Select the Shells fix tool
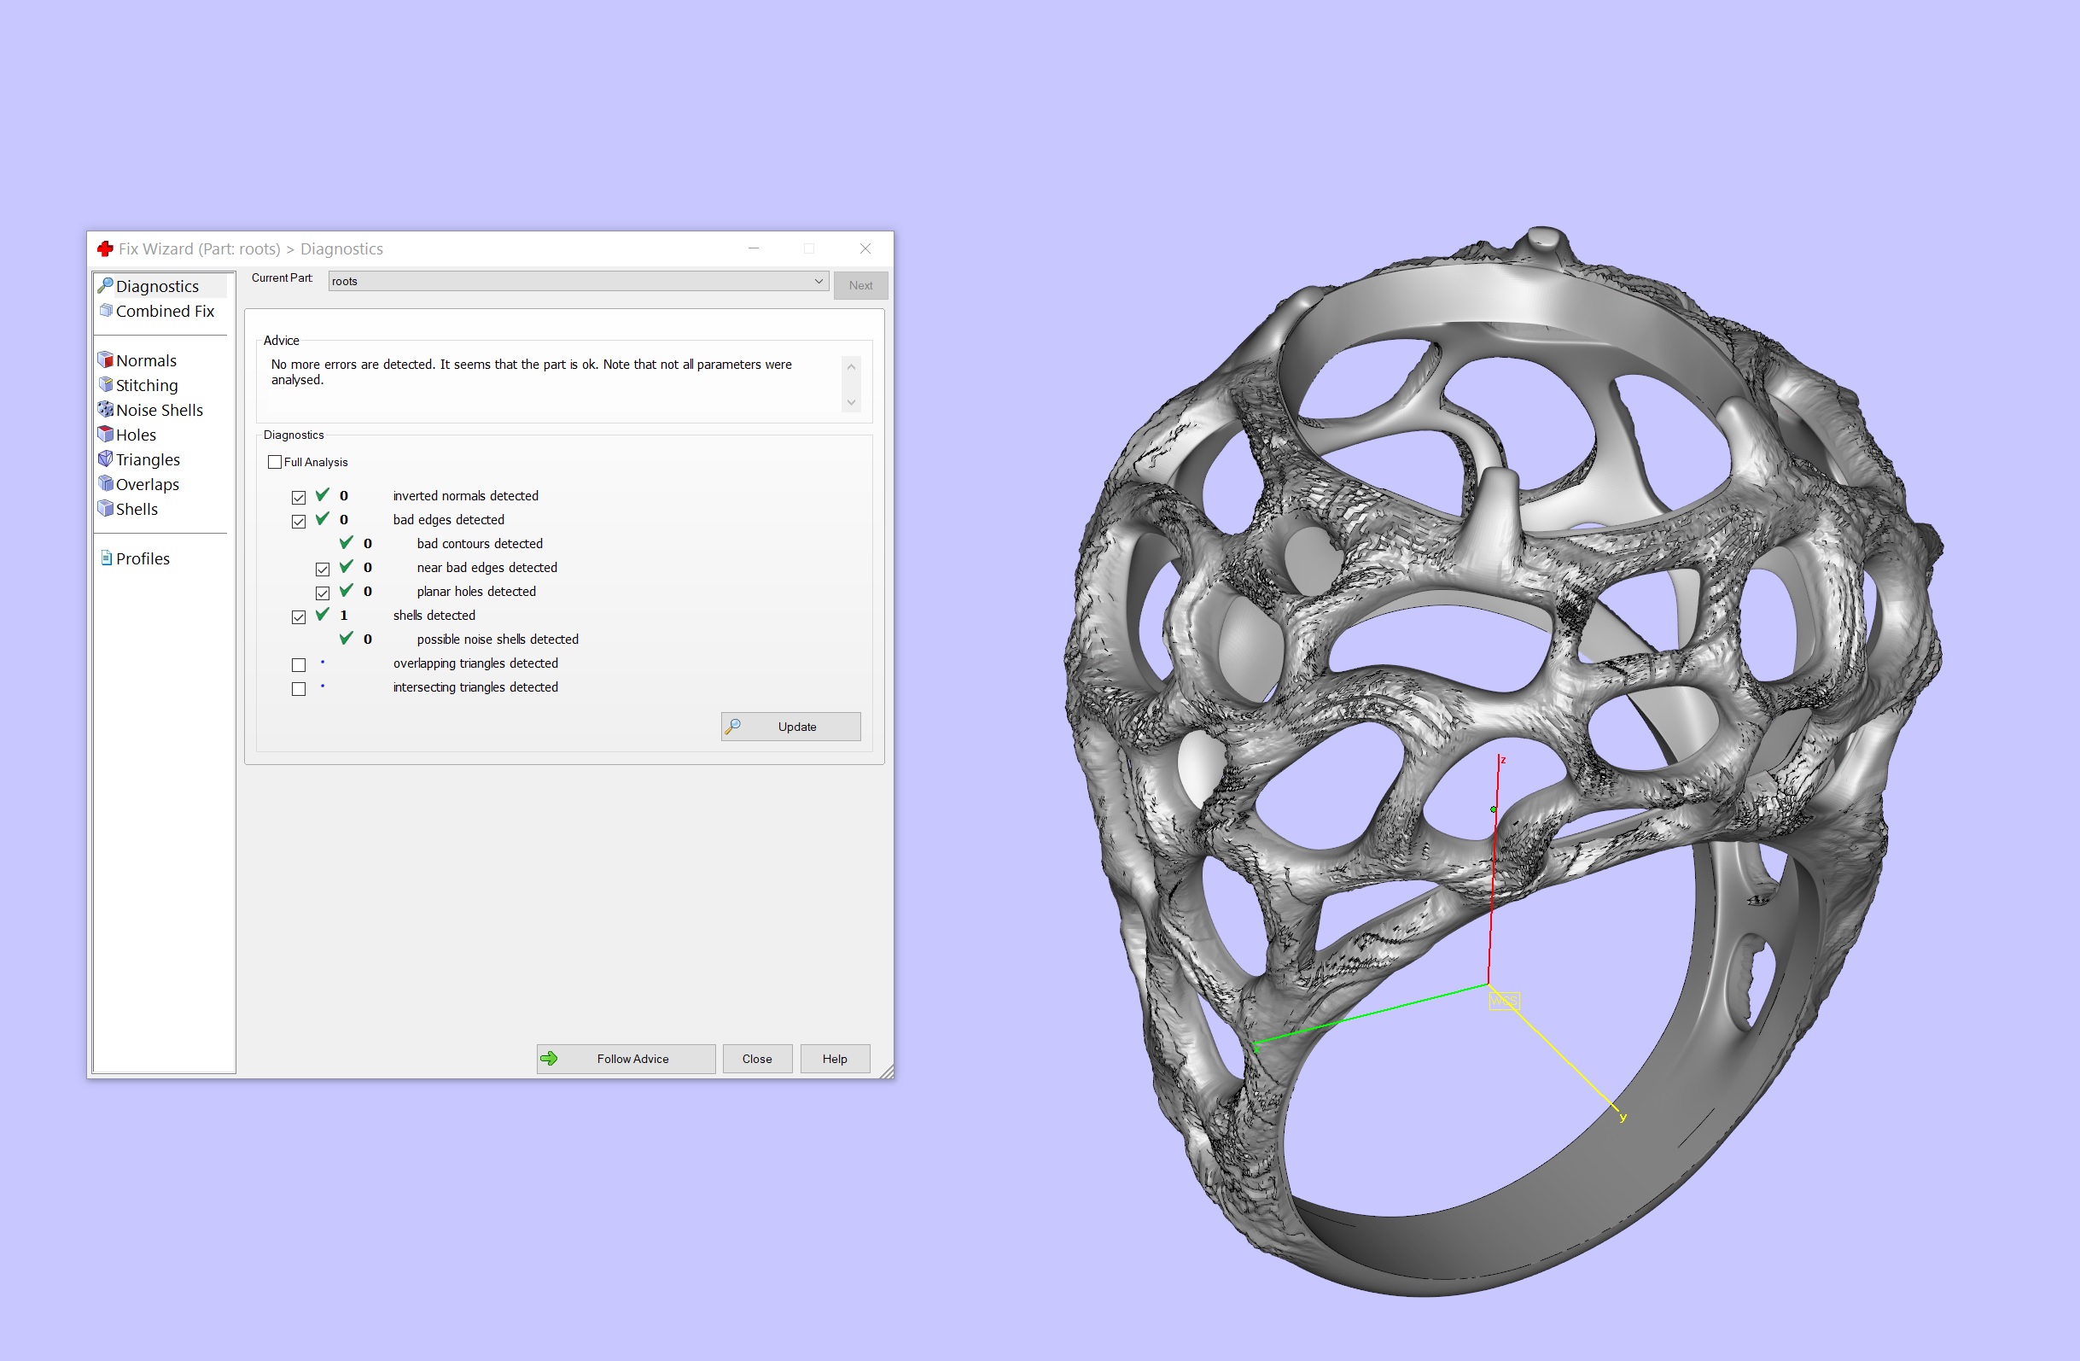 pos(136,508)
